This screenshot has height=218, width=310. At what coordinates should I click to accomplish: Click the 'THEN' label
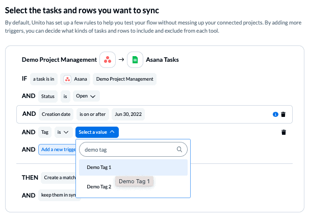coord(30,178)
